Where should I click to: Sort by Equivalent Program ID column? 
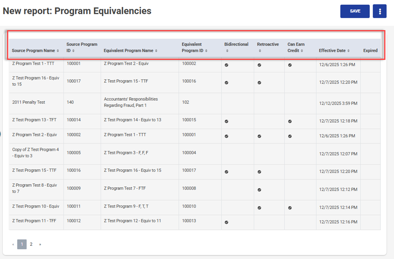pos(194,48)
